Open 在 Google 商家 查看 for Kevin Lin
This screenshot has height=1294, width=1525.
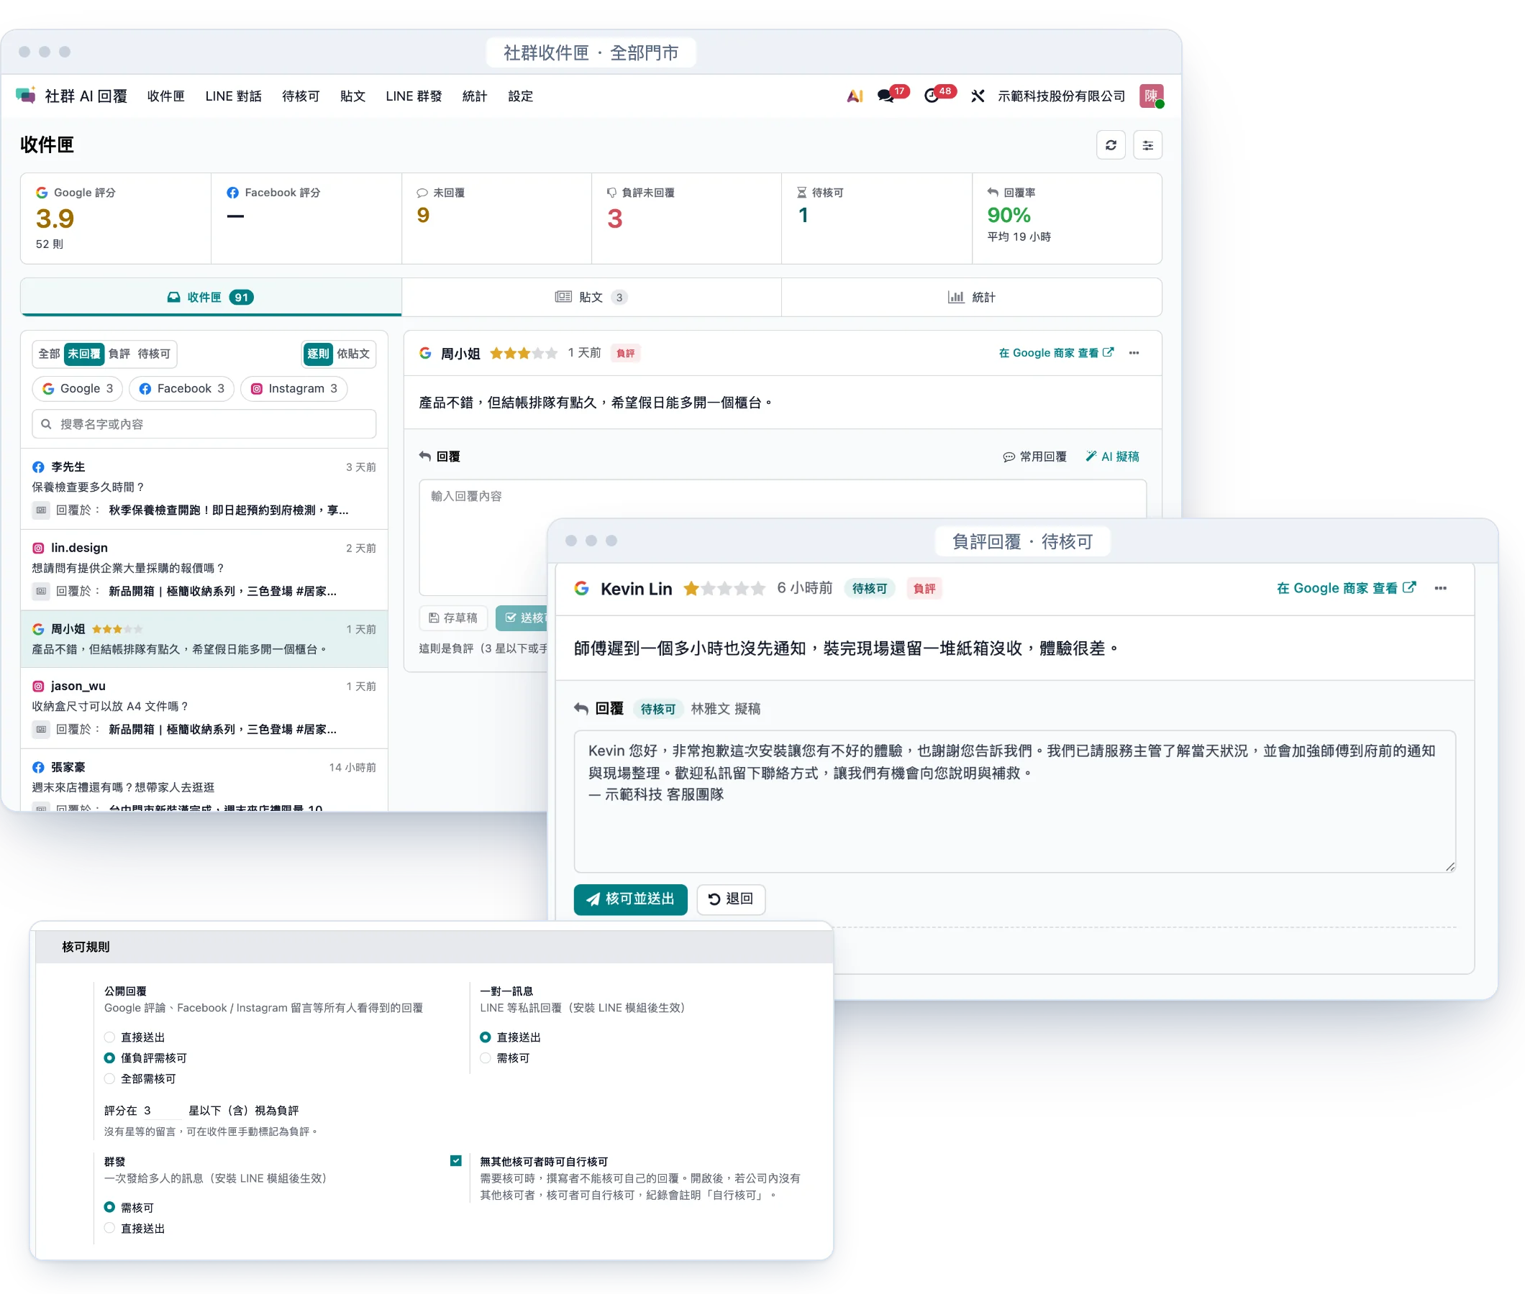click(1345, 588)
